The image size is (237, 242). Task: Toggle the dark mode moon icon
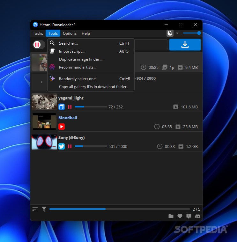(170, 33)
